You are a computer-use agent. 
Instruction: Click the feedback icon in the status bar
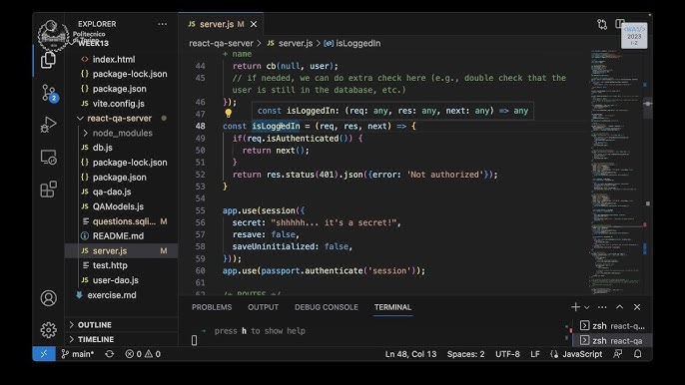[x=617, y=354]
